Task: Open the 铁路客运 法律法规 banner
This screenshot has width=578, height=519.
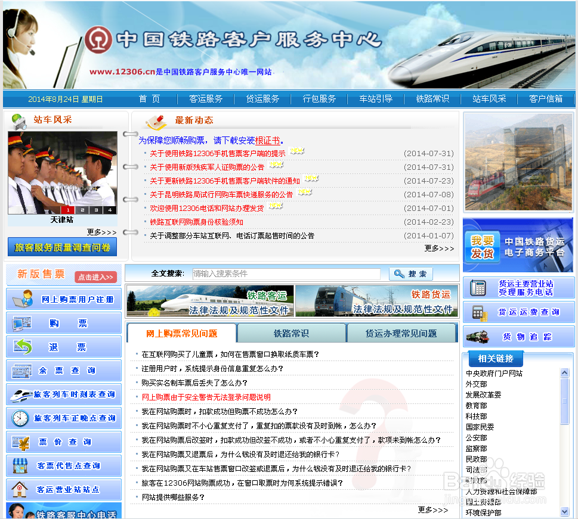Action: (x=210, y=302)
